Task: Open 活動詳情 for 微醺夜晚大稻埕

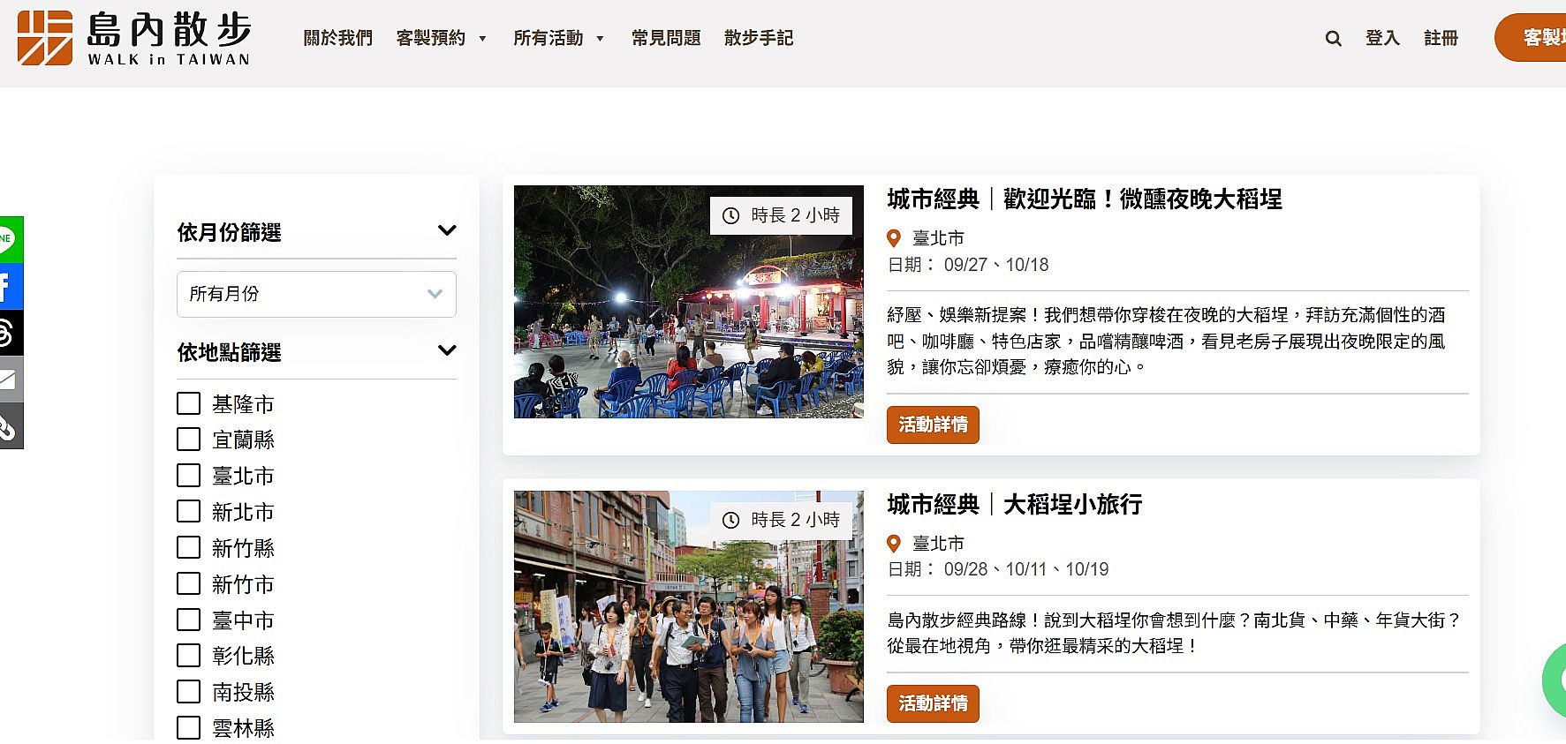Action: [933, 425]
